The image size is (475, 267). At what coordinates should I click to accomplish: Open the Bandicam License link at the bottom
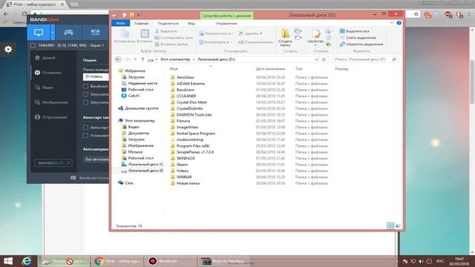click(94, 178)
